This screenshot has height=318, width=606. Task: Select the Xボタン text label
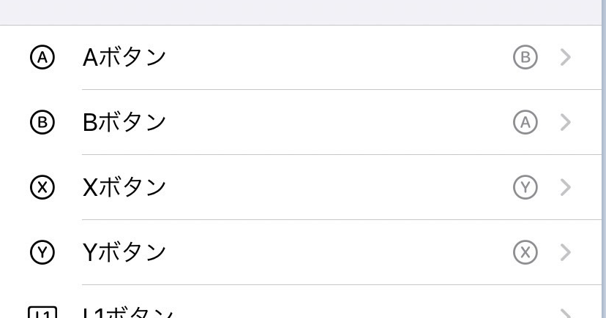point(124,188)
